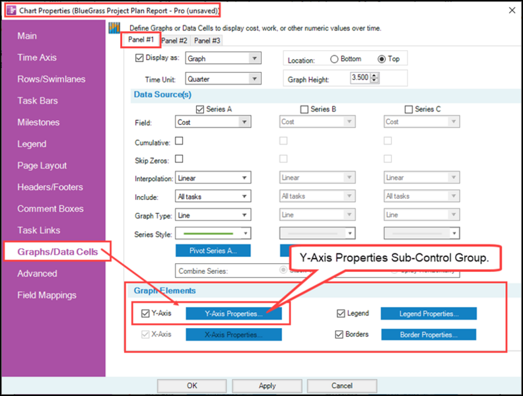This screenshot has height=396, width=523.
Task: Click the Apply button
Action: (267, 385)
